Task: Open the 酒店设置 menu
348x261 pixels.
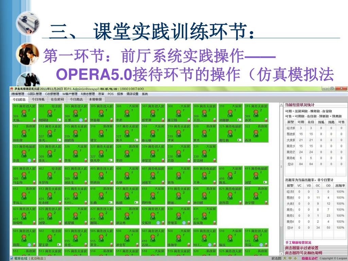Action: pyautogui.click(x=133, y=94)
